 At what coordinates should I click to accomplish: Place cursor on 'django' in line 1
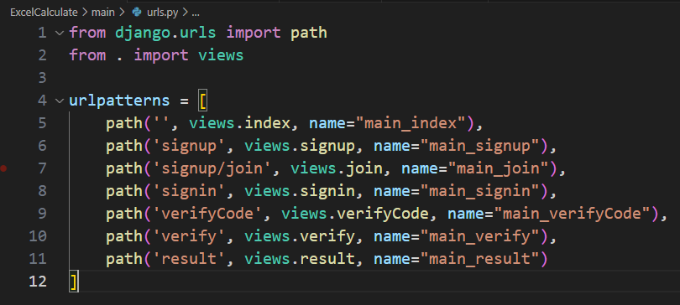pyautogui.click(x=143, y=33)
